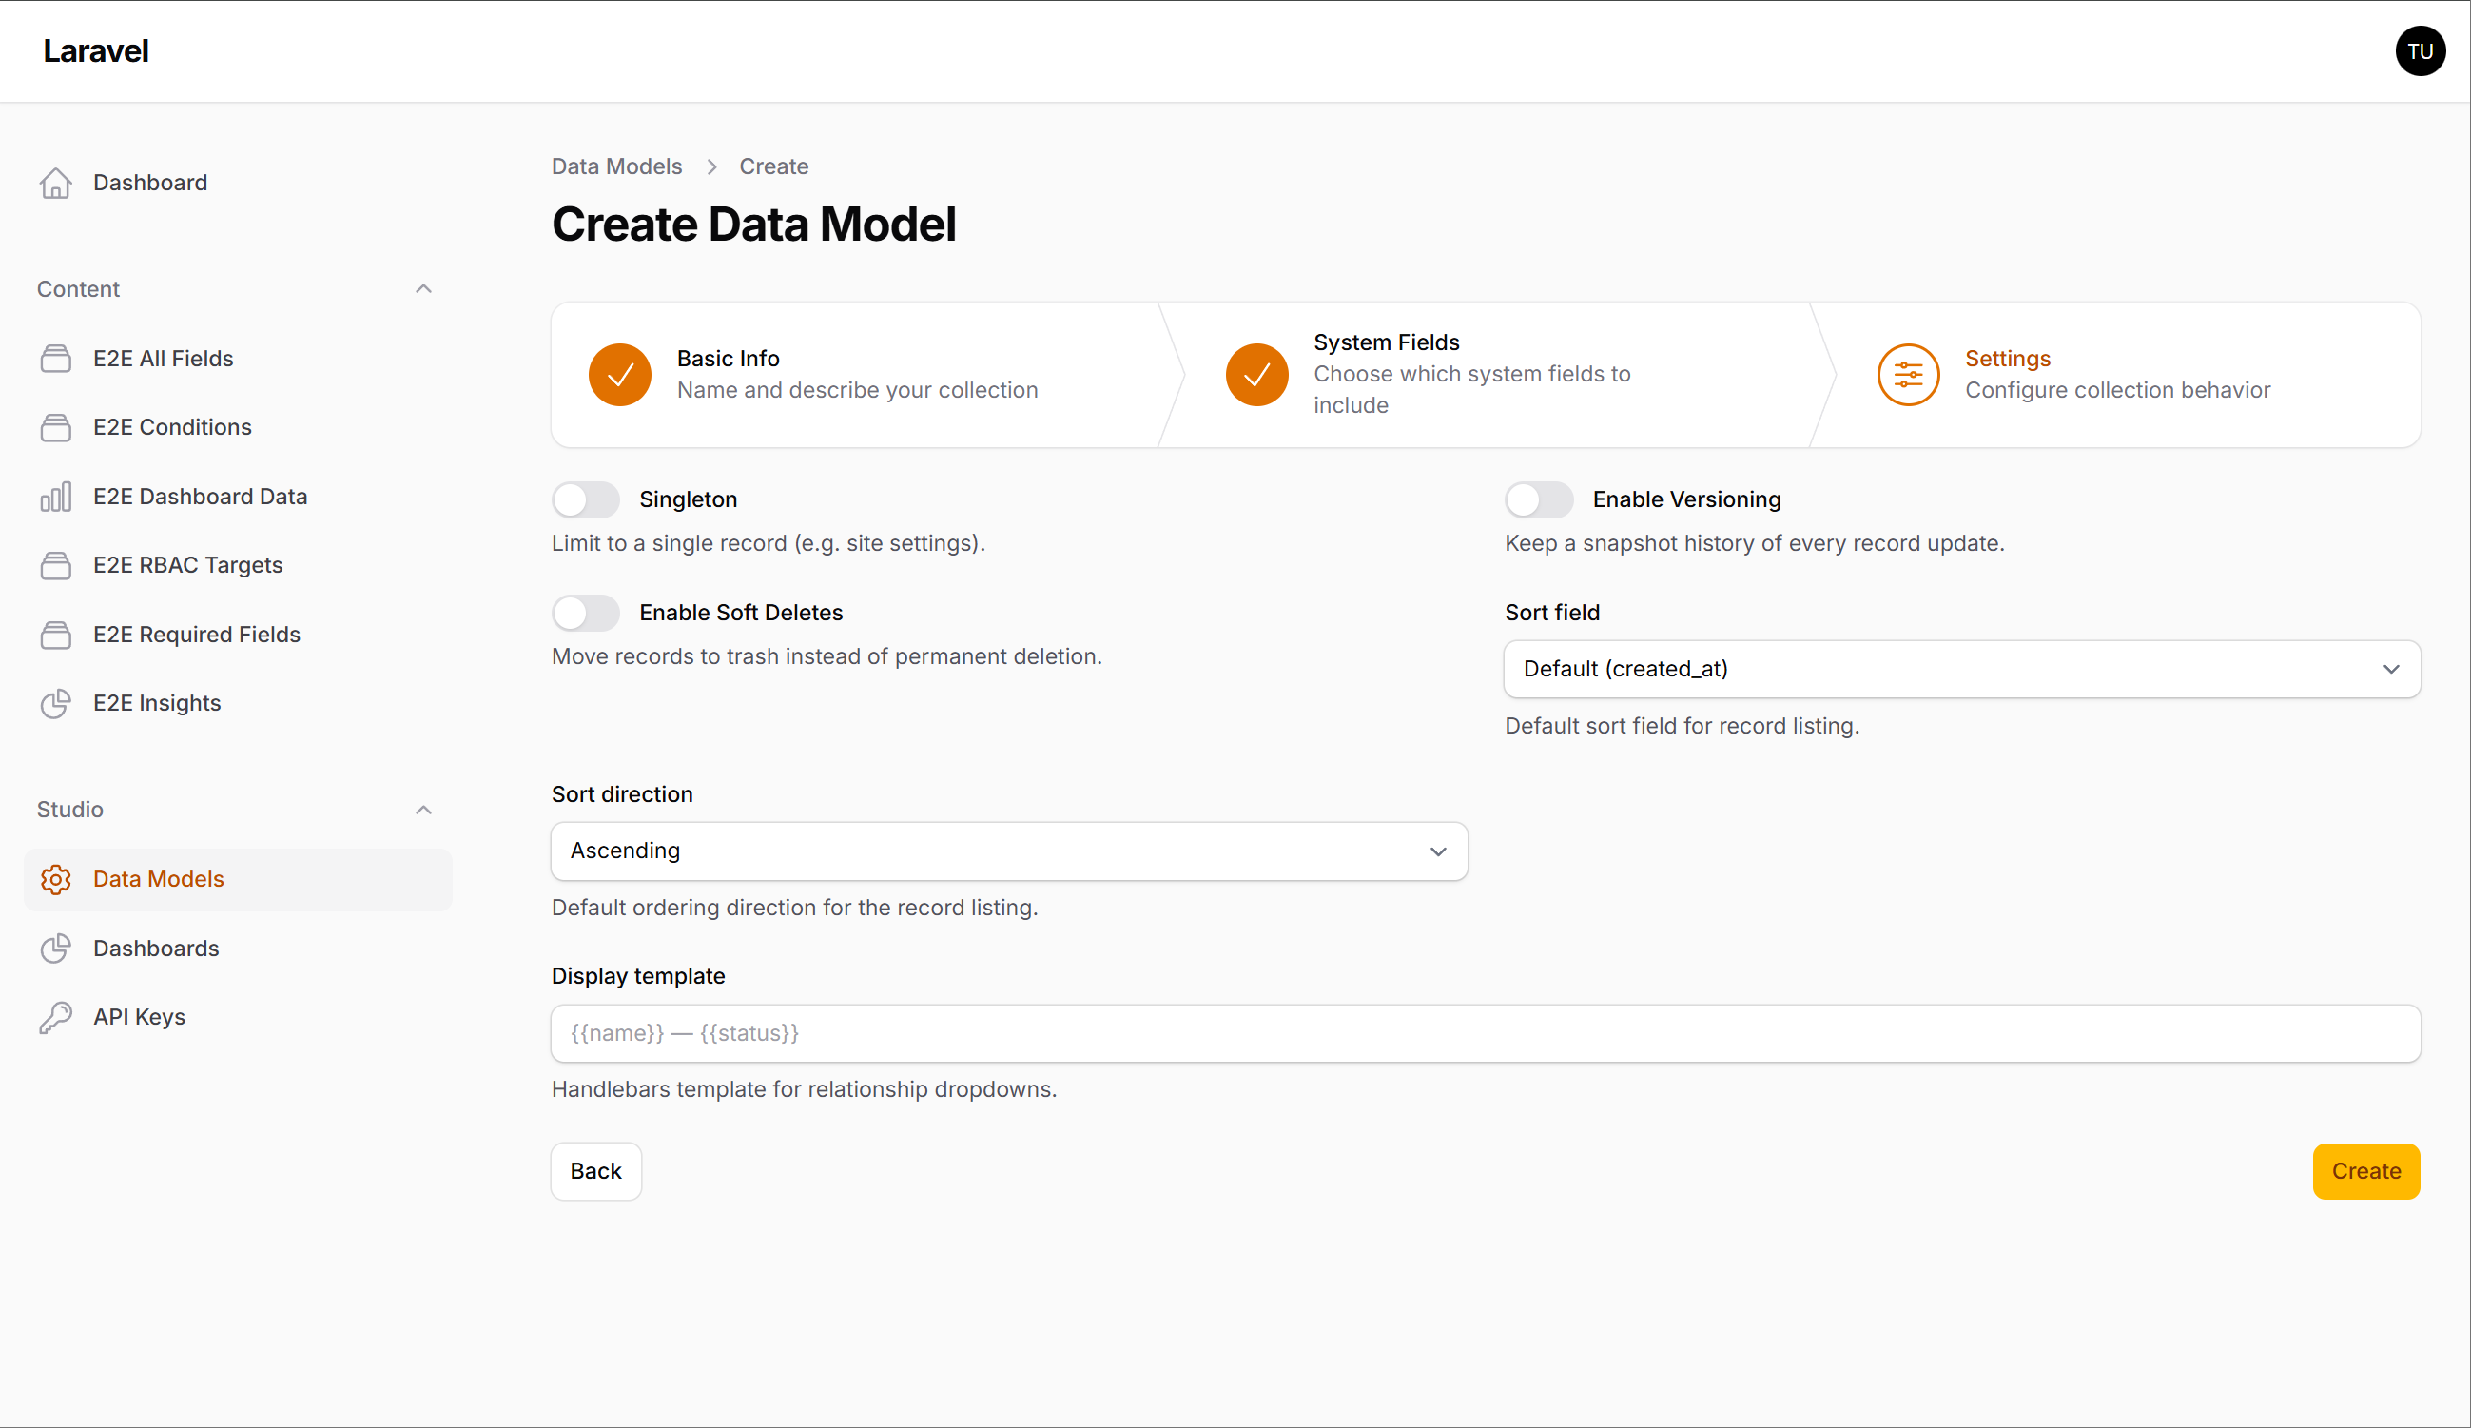Screen dimensions: 2471x1428
Task: Click the API Keys key icon
Action: pos(56,1017)
